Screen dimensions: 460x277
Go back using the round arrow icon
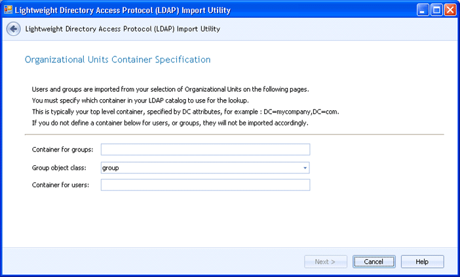(x=14, y=29)
